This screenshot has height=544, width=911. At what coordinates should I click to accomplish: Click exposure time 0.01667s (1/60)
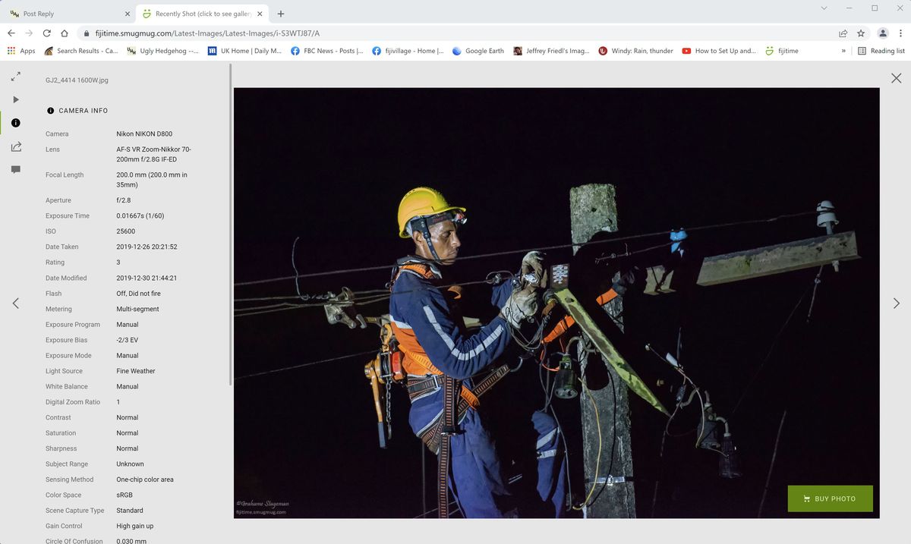(140, 215)
